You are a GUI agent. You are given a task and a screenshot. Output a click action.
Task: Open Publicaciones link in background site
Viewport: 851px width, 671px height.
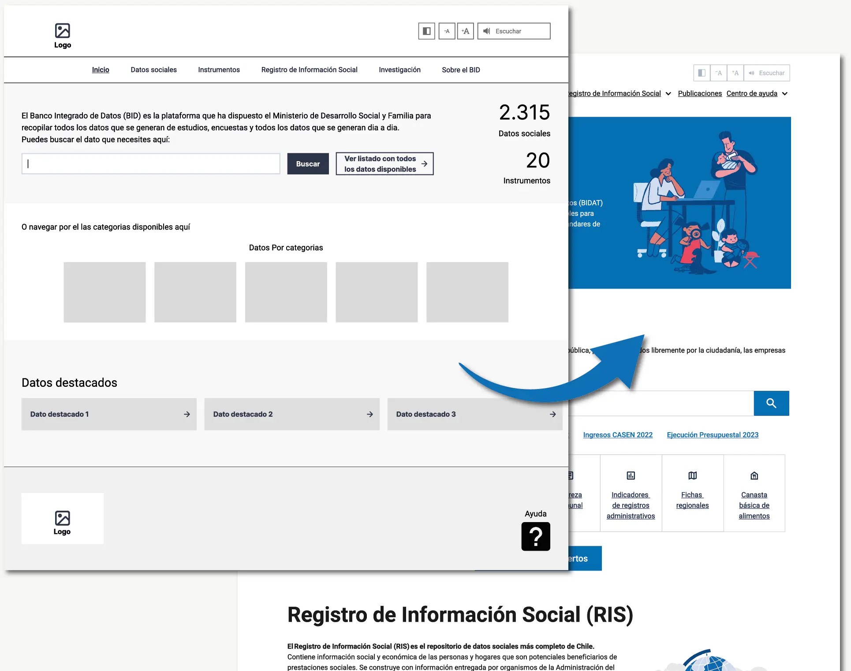[700, 93]
